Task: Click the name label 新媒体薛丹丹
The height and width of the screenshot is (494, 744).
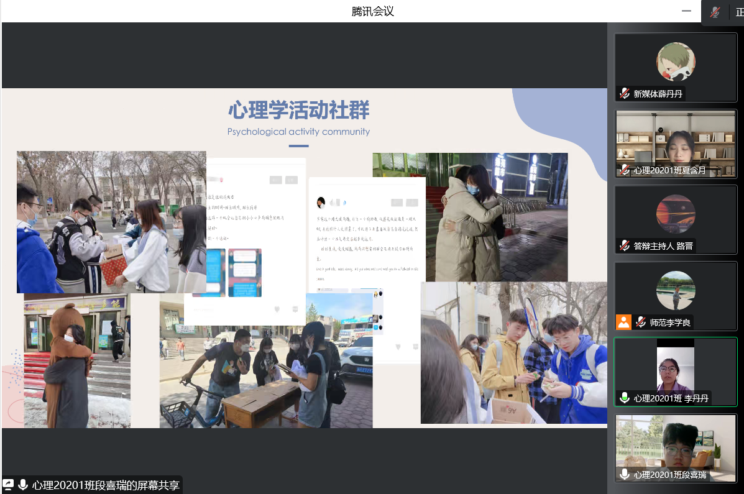Action: 658,94
